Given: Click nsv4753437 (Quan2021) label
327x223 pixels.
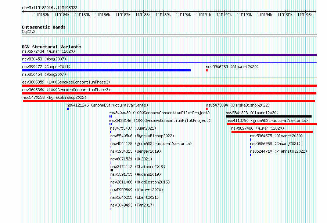Looking at the screenshot, I should pyautogui.click(x=133, y=128).
